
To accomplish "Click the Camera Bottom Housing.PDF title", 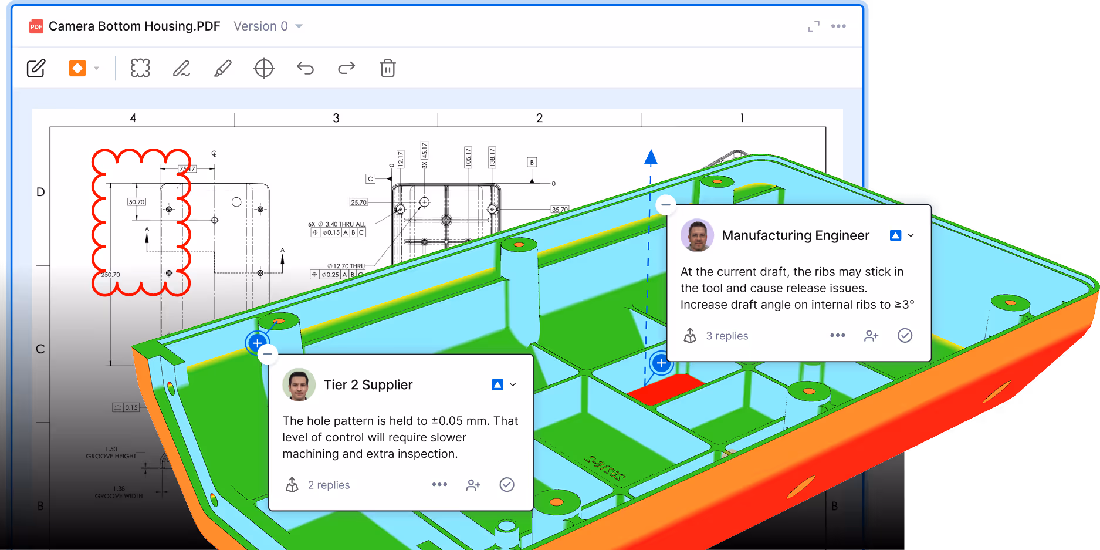I will click(134, 26).
